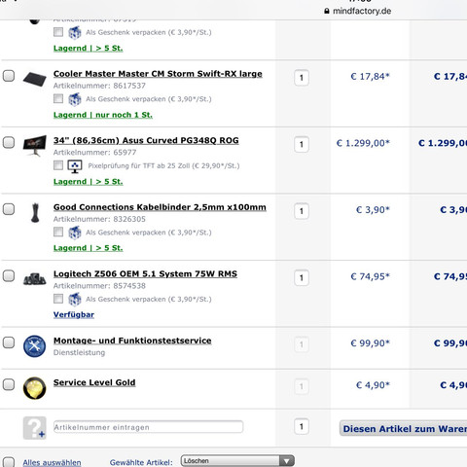This screenshot has height=467, width=467.
Task: Click the € 1.299,00* unit price
Action: coord(363,143)
